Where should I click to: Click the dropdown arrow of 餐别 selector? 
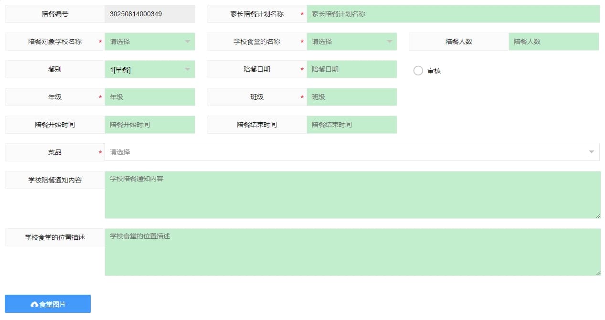[x=187, y=69]
